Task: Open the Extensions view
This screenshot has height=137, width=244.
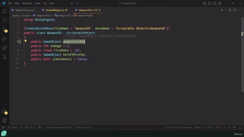Action: (x=5, y=48)
